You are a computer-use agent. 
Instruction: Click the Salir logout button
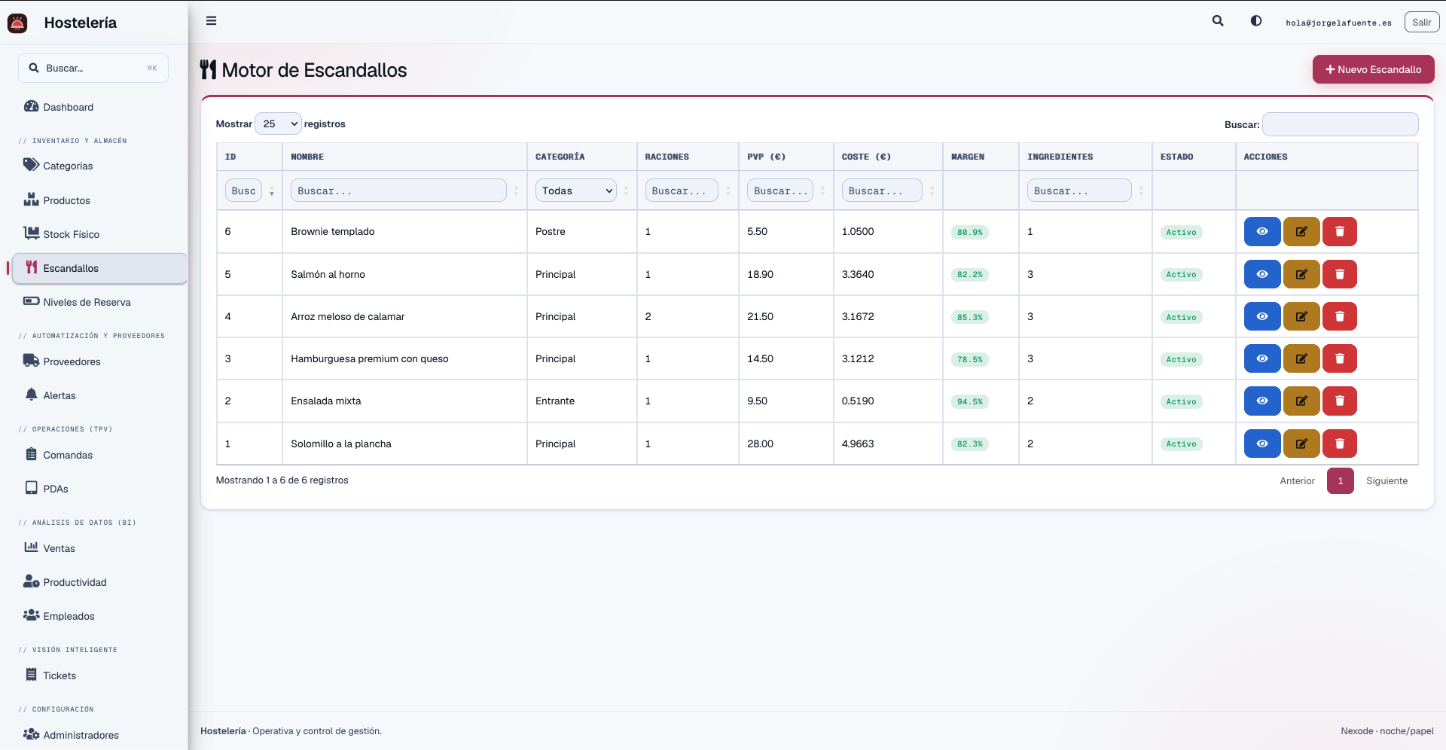point(1421,22)
